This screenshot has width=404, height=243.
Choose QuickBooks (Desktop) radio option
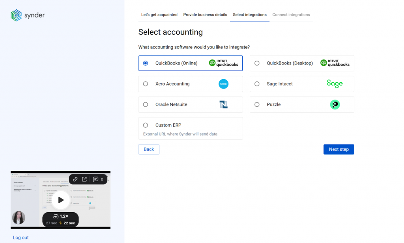point(257,63)
